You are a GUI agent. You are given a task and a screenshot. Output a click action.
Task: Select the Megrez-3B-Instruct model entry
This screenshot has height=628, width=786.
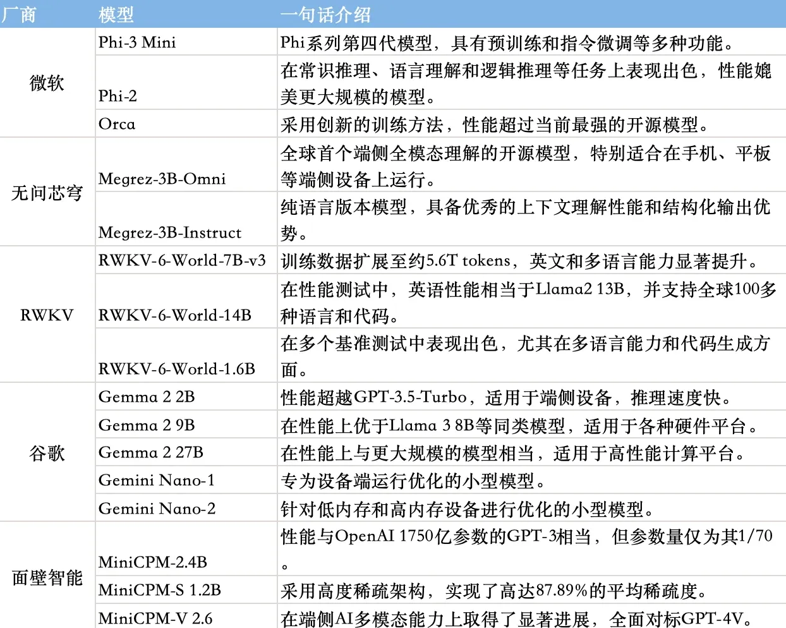pos(167,232)
